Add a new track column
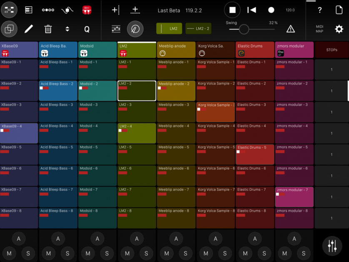 pyautogui.click(x=116, y=10)
